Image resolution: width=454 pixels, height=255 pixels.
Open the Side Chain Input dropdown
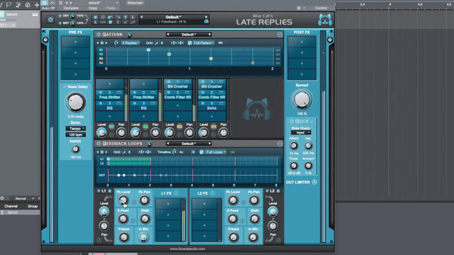click(x=301, y=133)
